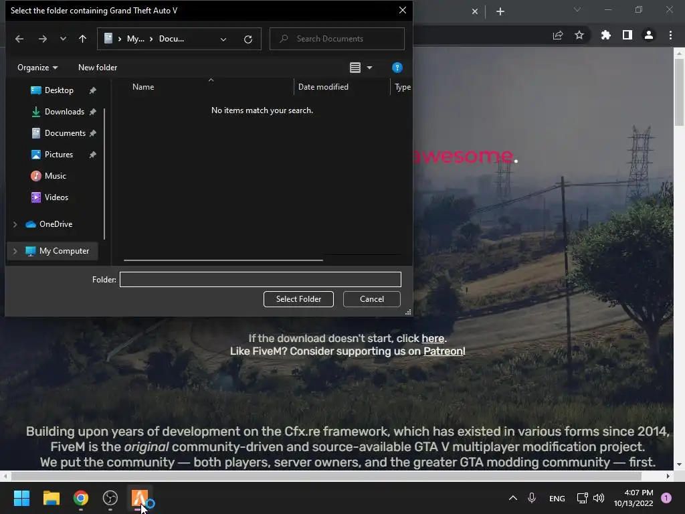Change the view layout icon
The image size is (685, 514).
(355, 68)
